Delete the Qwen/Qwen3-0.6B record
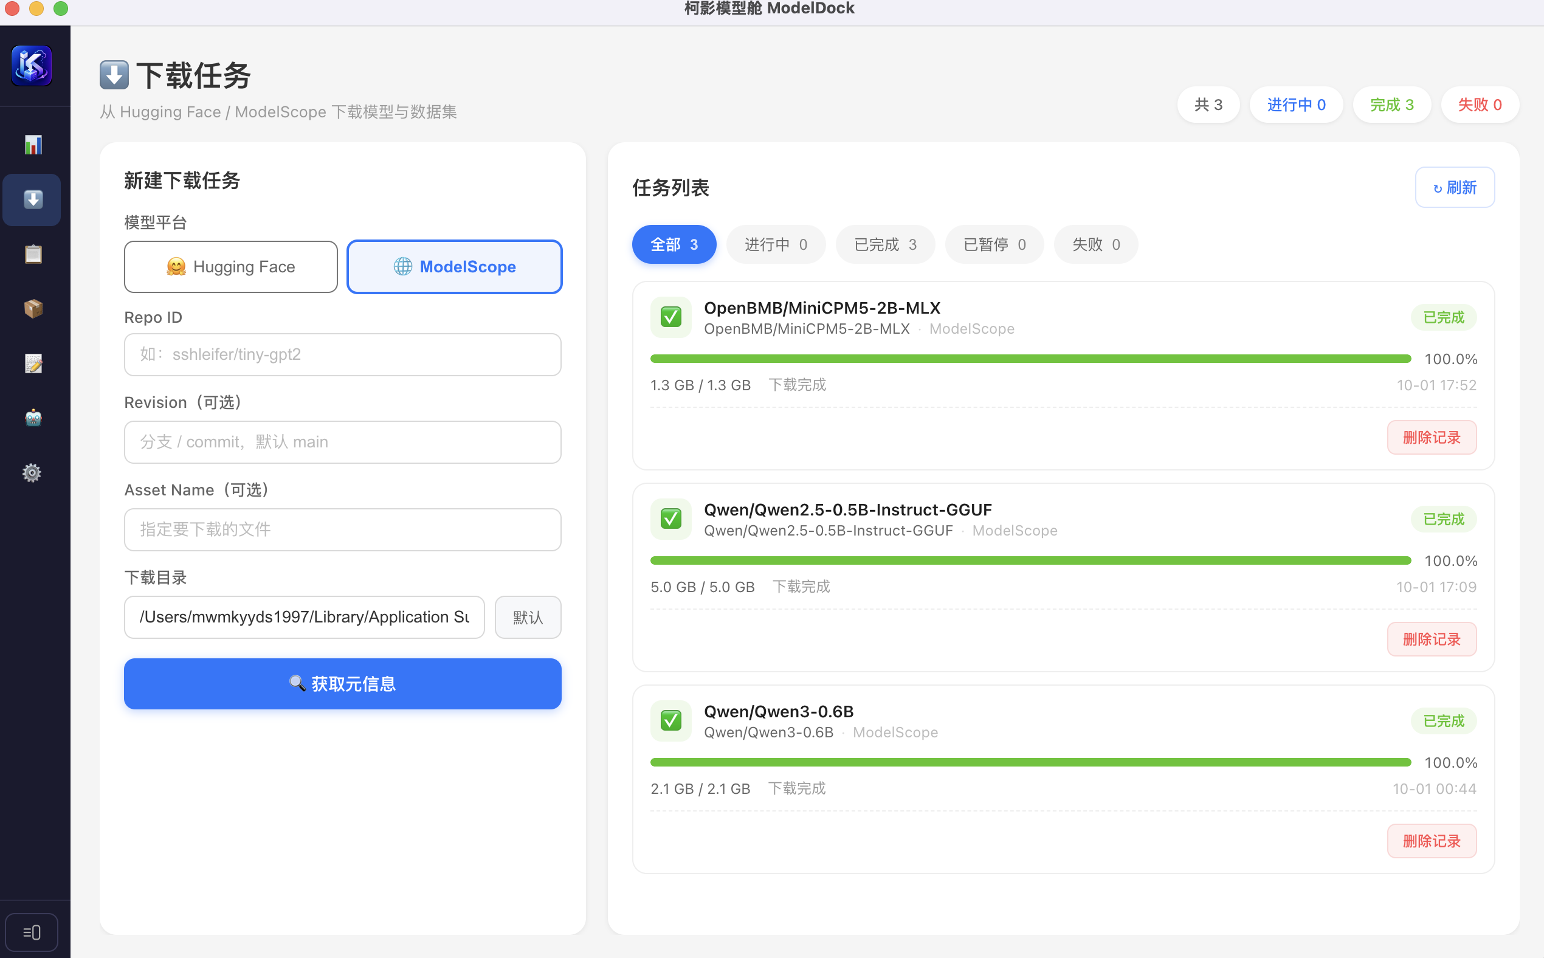Image resolution: width=1544 pixels, height=958 pixels. [1432, 841]
